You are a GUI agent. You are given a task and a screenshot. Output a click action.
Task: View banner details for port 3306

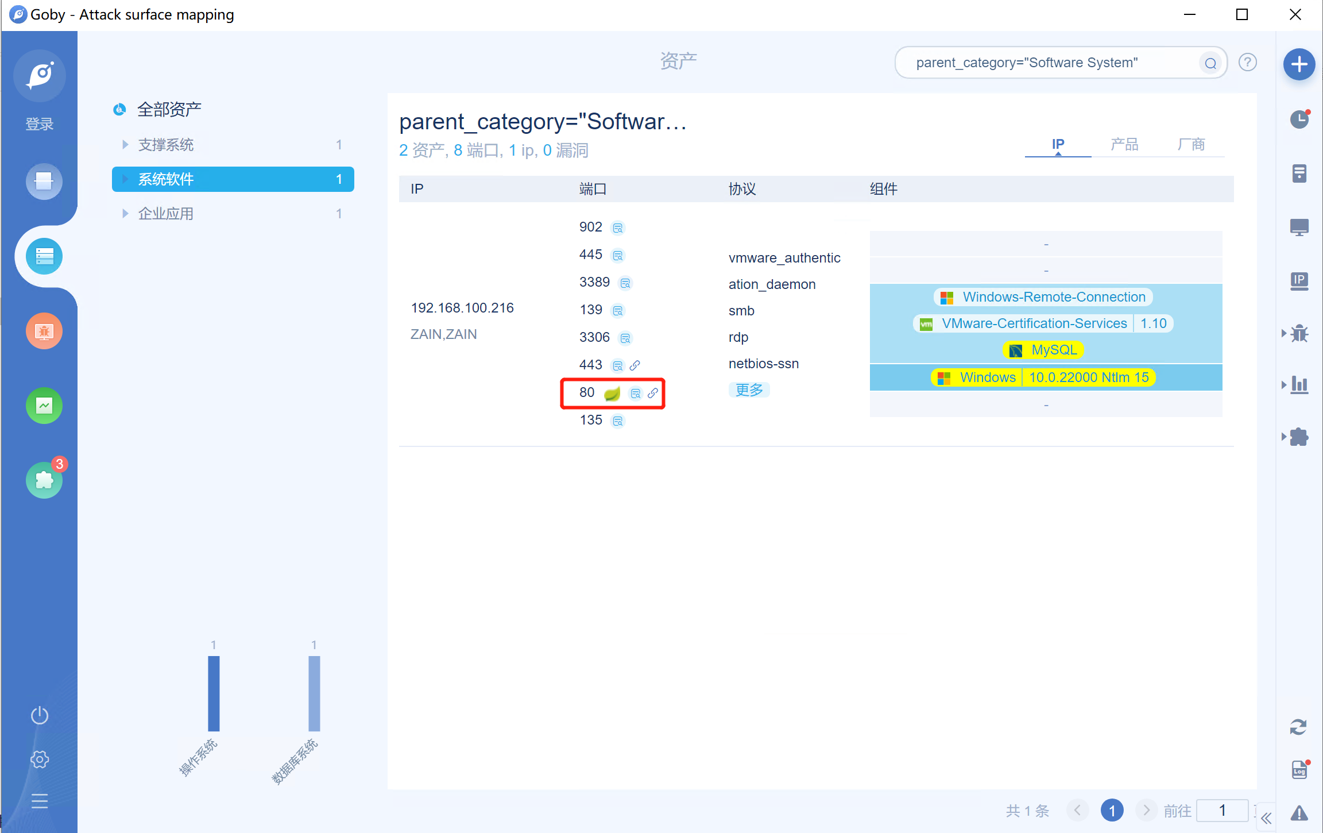coord(625,338)
